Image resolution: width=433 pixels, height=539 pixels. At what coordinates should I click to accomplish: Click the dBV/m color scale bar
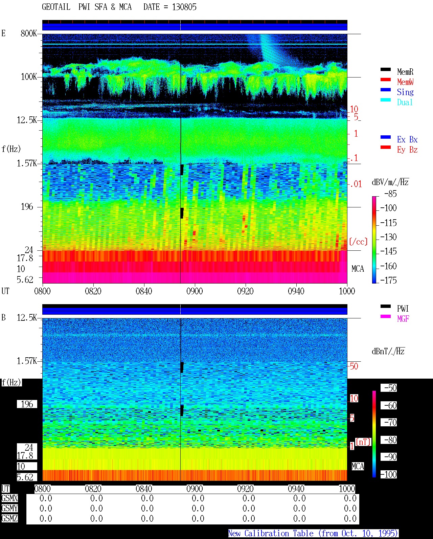point(374,240)
